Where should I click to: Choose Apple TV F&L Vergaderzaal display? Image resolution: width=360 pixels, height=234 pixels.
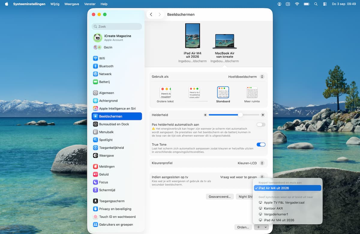[288, 202]
